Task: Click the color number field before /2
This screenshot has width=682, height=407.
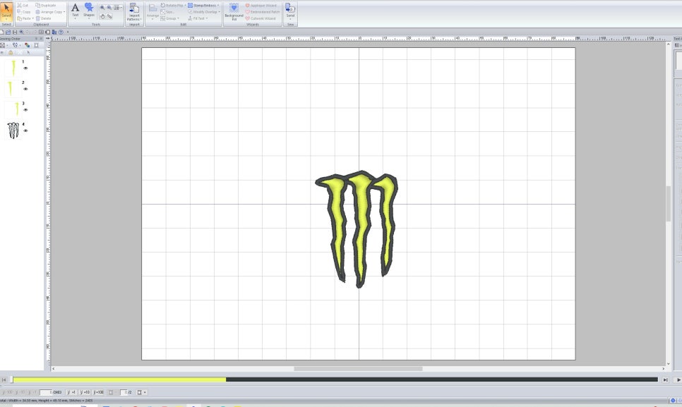Action: (123, 392)
